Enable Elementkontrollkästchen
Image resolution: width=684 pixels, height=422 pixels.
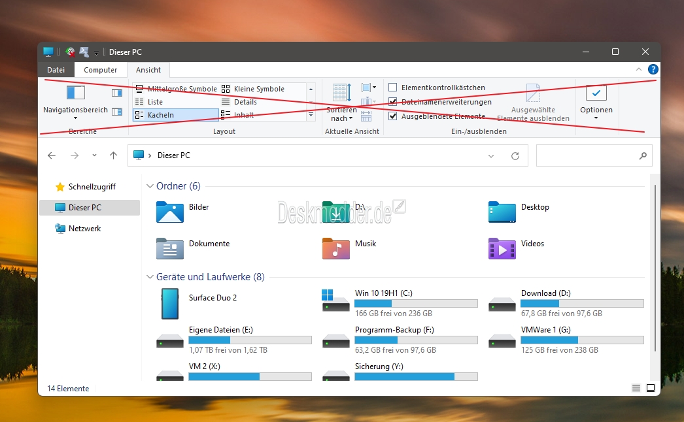(393, 87)
